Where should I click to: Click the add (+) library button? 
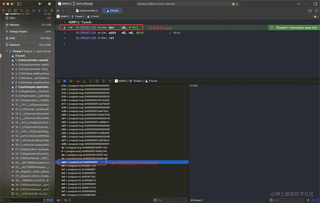coord(299,4)
